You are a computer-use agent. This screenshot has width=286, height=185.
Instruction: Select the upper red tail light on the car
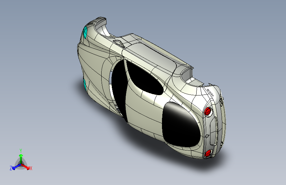[208, 111]
